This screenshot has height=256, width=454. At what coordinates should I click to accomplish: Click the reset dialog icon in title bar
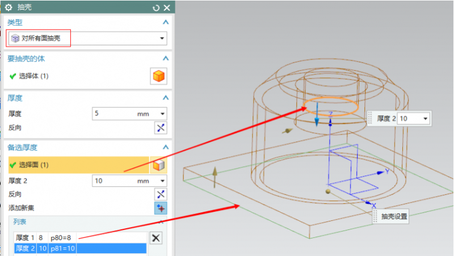[x=156, y=7]
